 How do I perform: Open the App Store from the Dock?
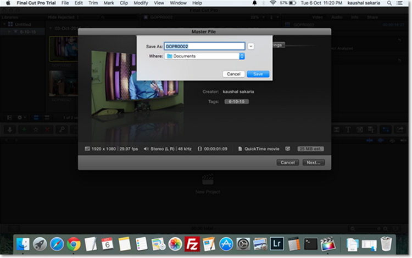pos(226,244)
